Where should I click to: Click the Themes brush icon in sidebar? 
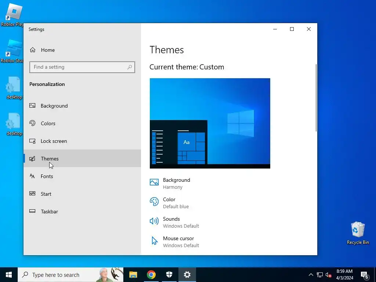pos(32,159)
